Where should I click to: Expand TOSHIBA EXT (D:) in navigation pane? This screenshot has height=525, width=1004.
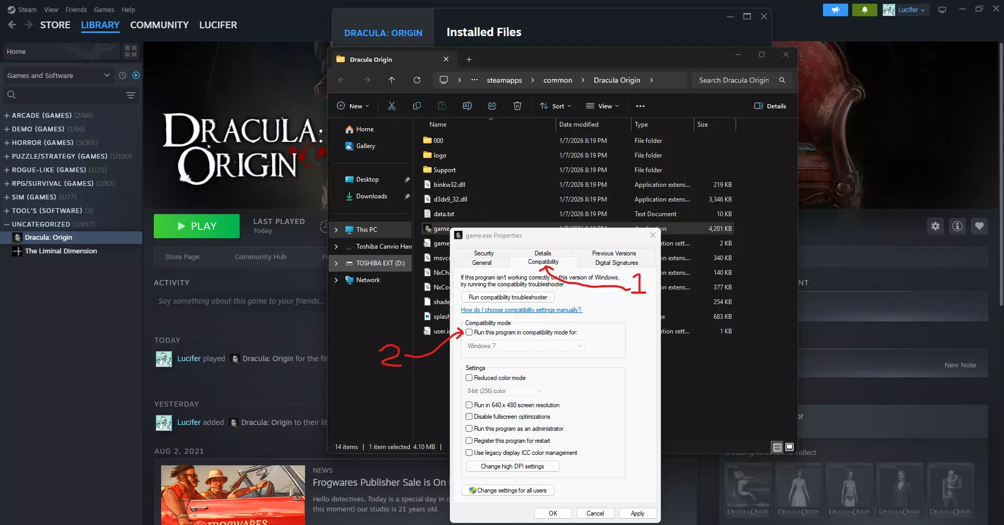tap(336, 263)
